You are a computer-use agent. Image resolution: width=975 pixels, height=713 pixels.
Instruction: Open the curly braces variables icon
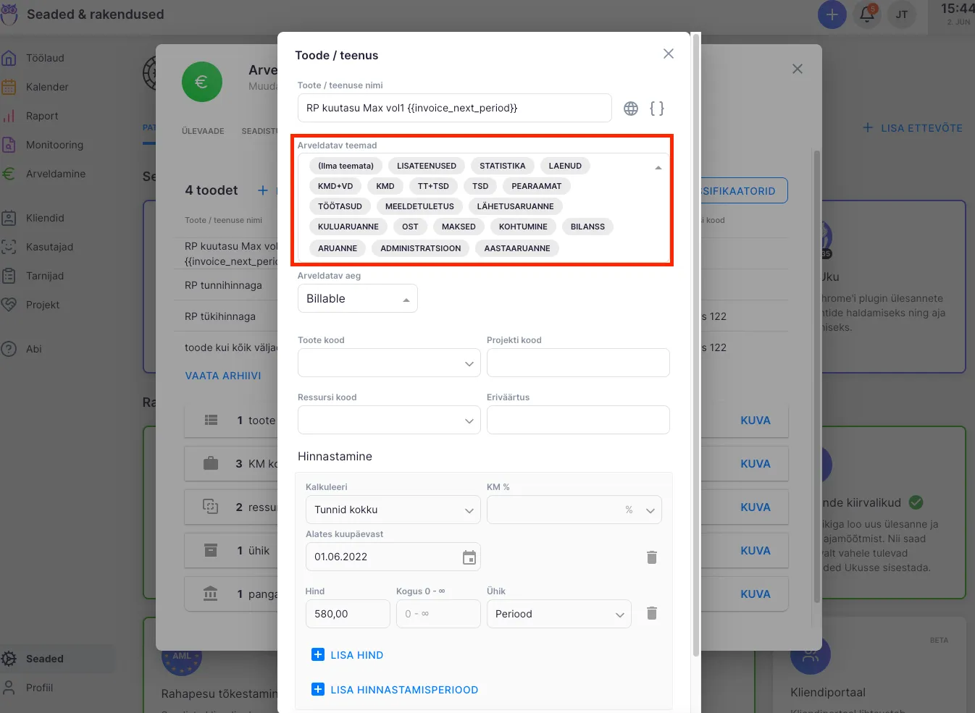[x=656, y=109]
